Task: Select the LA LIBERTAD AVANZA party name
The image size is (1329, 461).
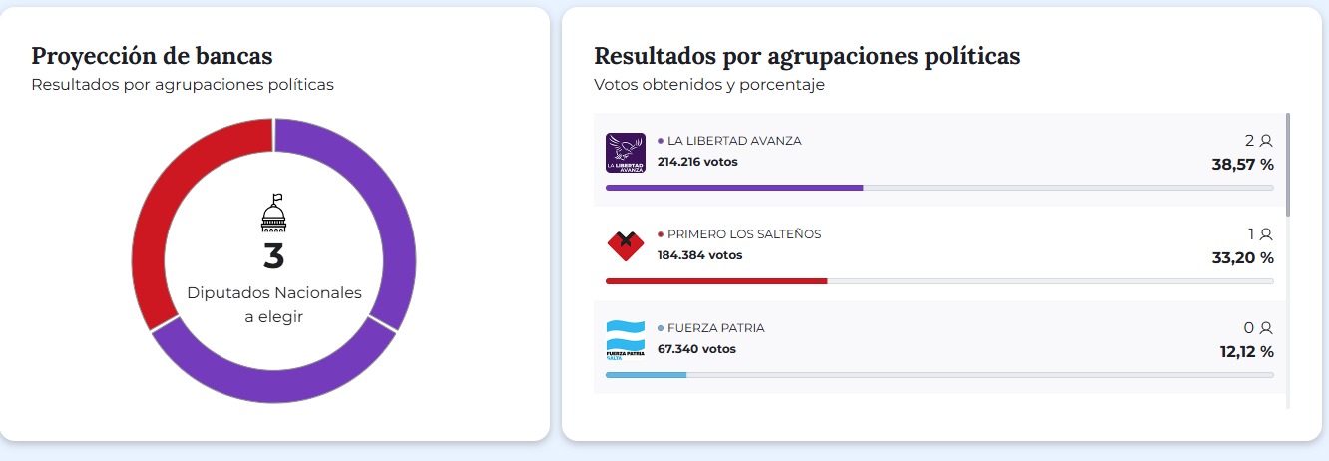Action: 734,141
